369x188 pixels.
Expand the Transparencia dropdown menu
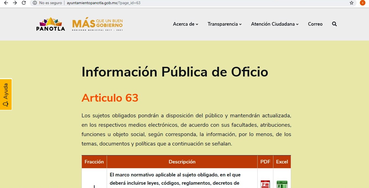coord(224,24)
